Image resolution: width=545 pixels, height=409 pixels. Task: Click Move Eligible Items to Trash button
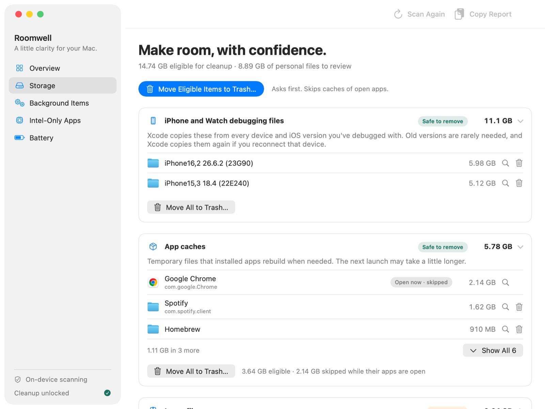click(x=201, y=89)
